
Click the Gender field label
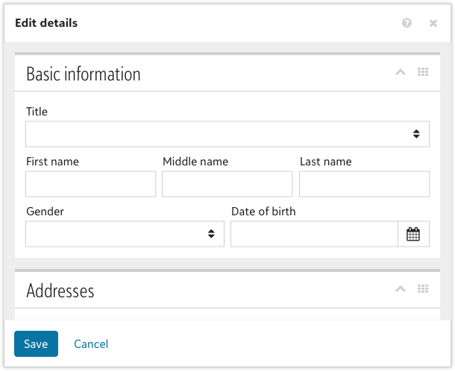(x=45, y=212)
